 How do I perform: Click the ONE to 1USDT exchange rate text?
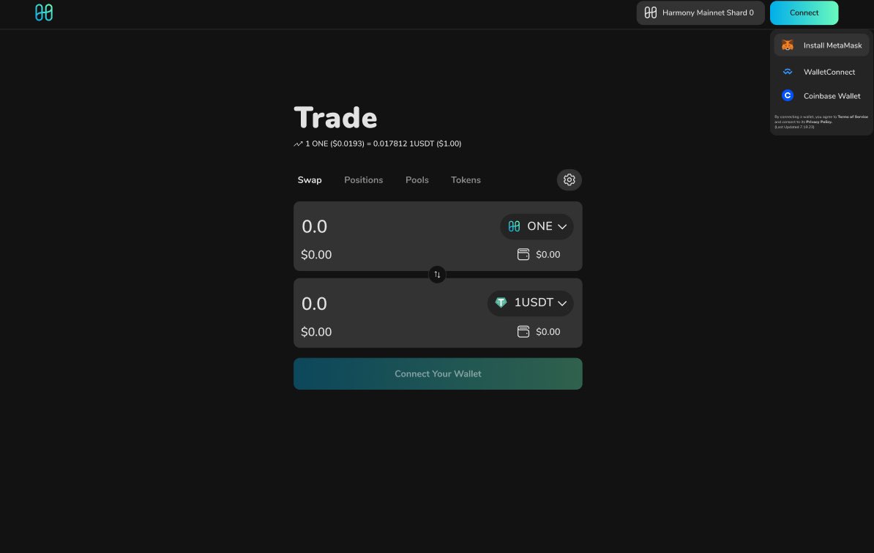click(384, 144)
